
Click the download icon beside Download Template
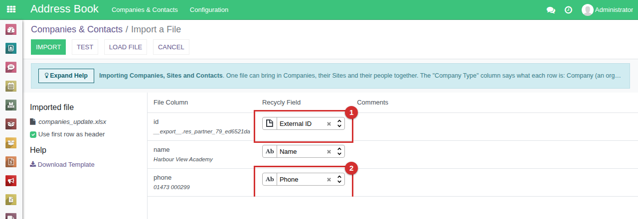click(x=33, y=164)
